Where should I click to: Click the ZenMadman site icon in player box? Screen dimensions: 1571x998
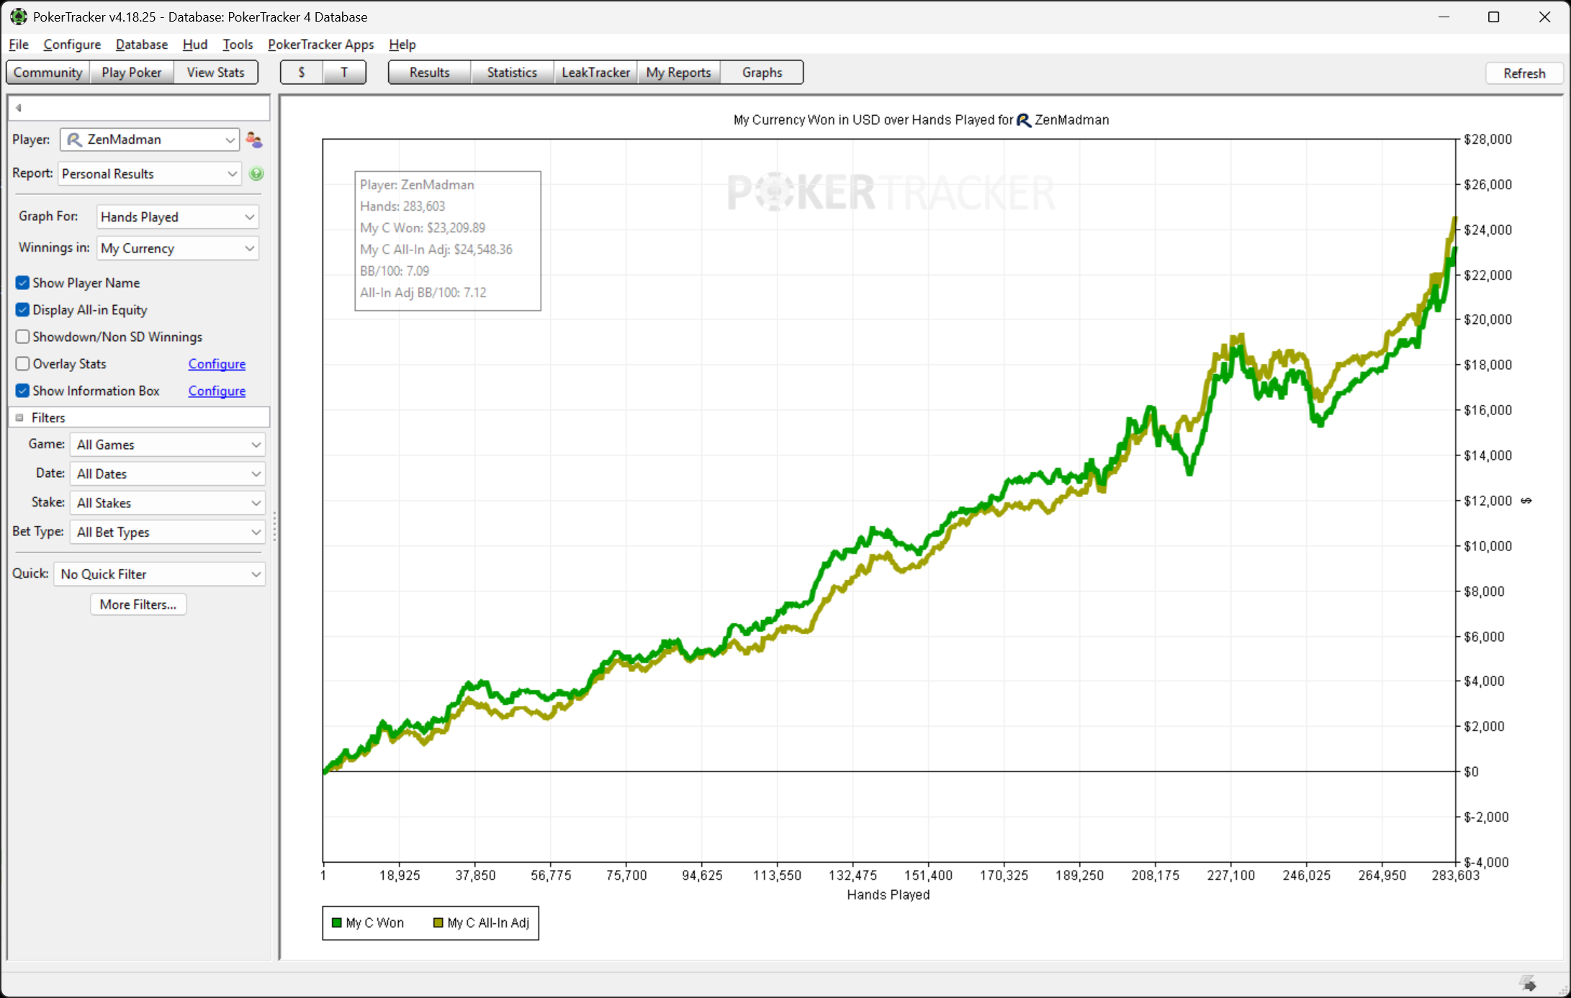click(x=74, y=140)
